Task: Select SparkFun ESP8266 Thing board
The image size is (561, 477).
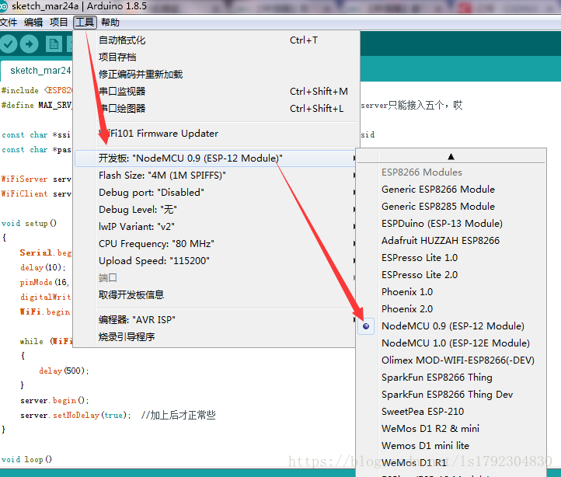Action: pyautogui.click(x=437, y=377)
